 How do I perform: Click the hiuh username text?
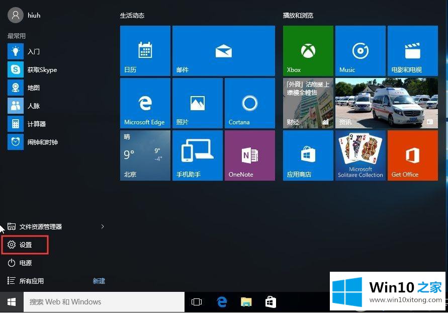34,16
